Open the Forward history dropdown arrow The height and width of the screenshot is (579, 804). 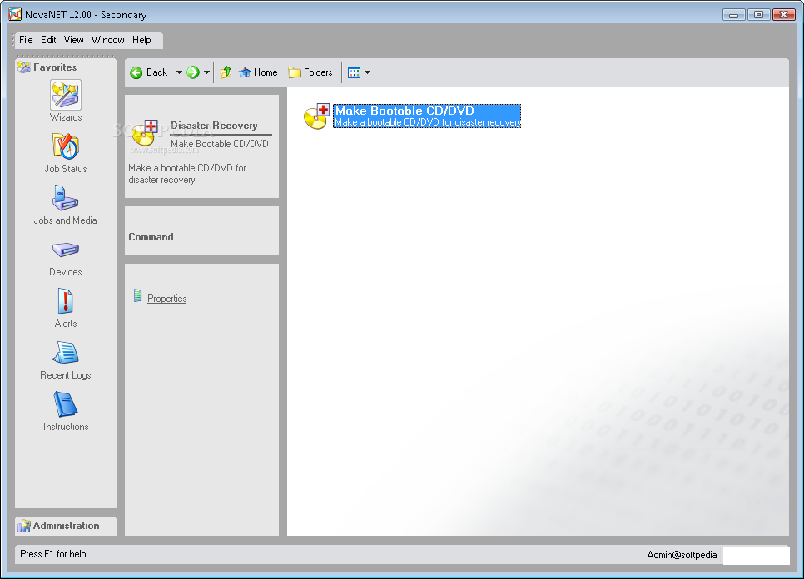click(x=206, y=72)
